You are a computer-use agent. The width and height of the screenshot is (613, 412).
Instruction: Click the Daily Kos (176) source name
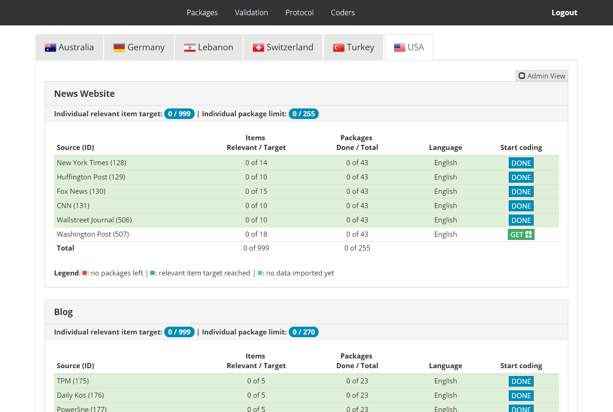click(80, 395)
